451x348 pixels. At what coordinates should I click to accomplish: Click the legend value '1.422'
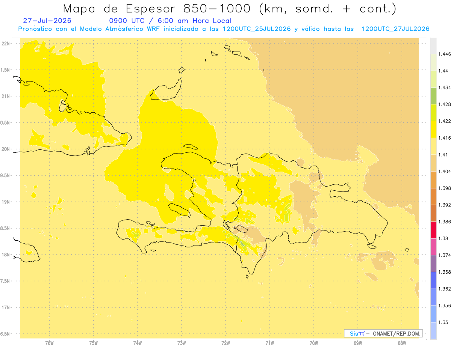pyautogui.click(x=445, y=121)
